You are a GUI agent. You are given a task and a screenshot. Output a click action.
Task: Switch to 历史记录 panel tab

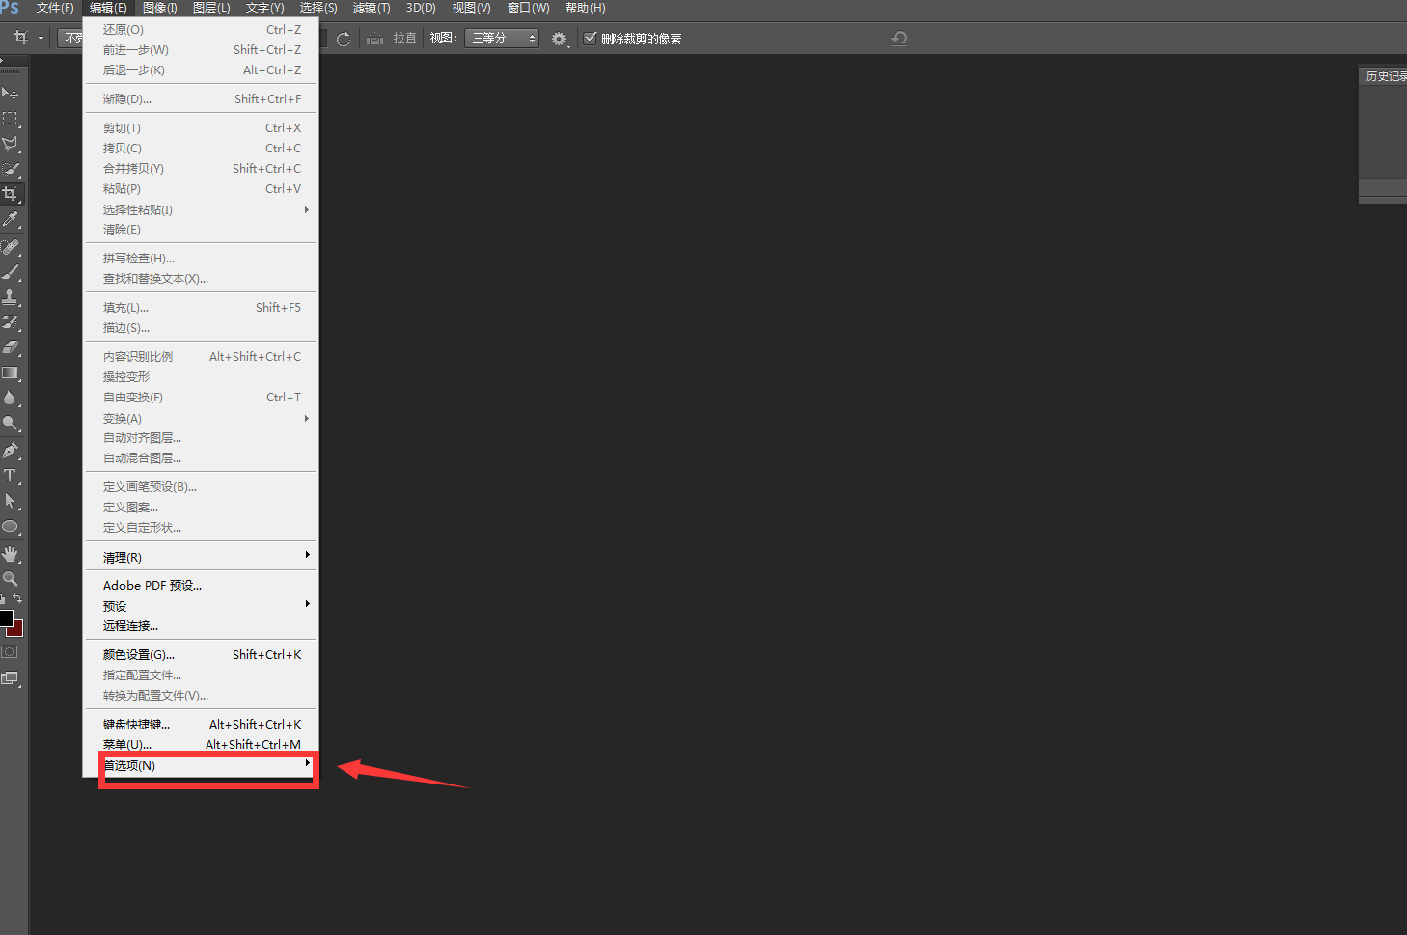(1386, 76)
